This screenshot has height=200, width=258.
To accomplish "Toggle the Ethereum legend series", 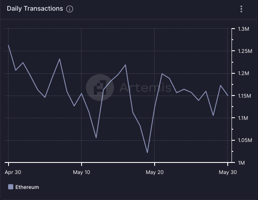I will click(27, 187).
